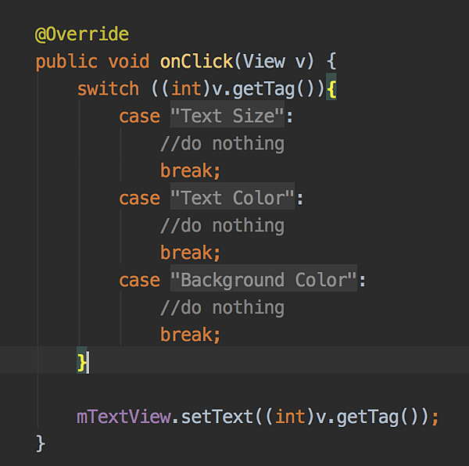Click the int cast in the setText line
The image size is (469, 466).
coord(291,417)
